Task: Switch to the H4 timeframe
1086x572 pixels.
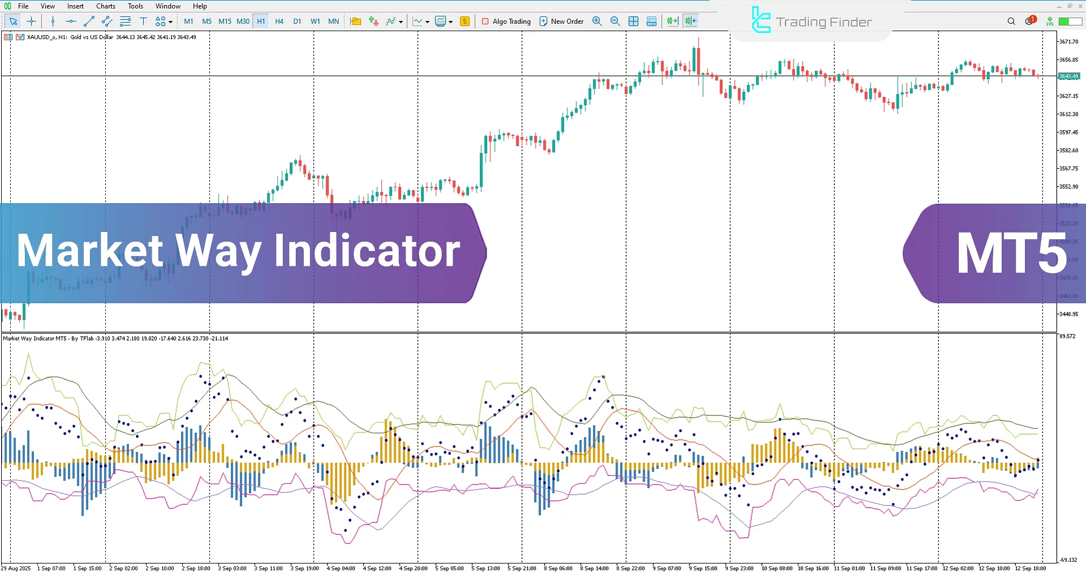Action: pyautogui.click(x=279, y=21)
